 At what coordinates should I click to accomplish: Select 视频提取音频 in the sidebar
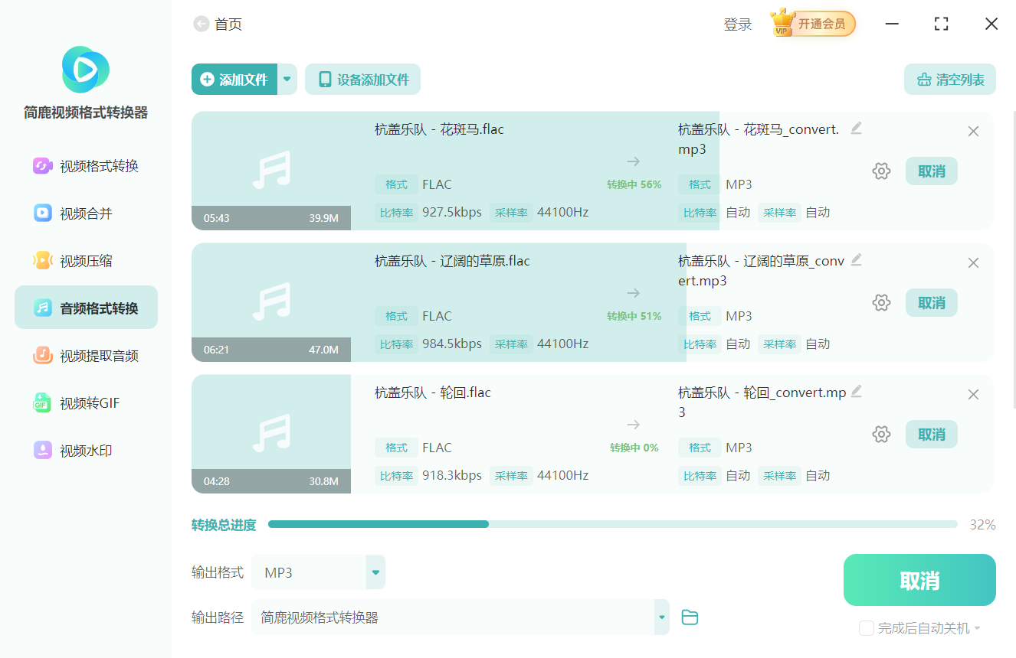(x=85, y=354)
